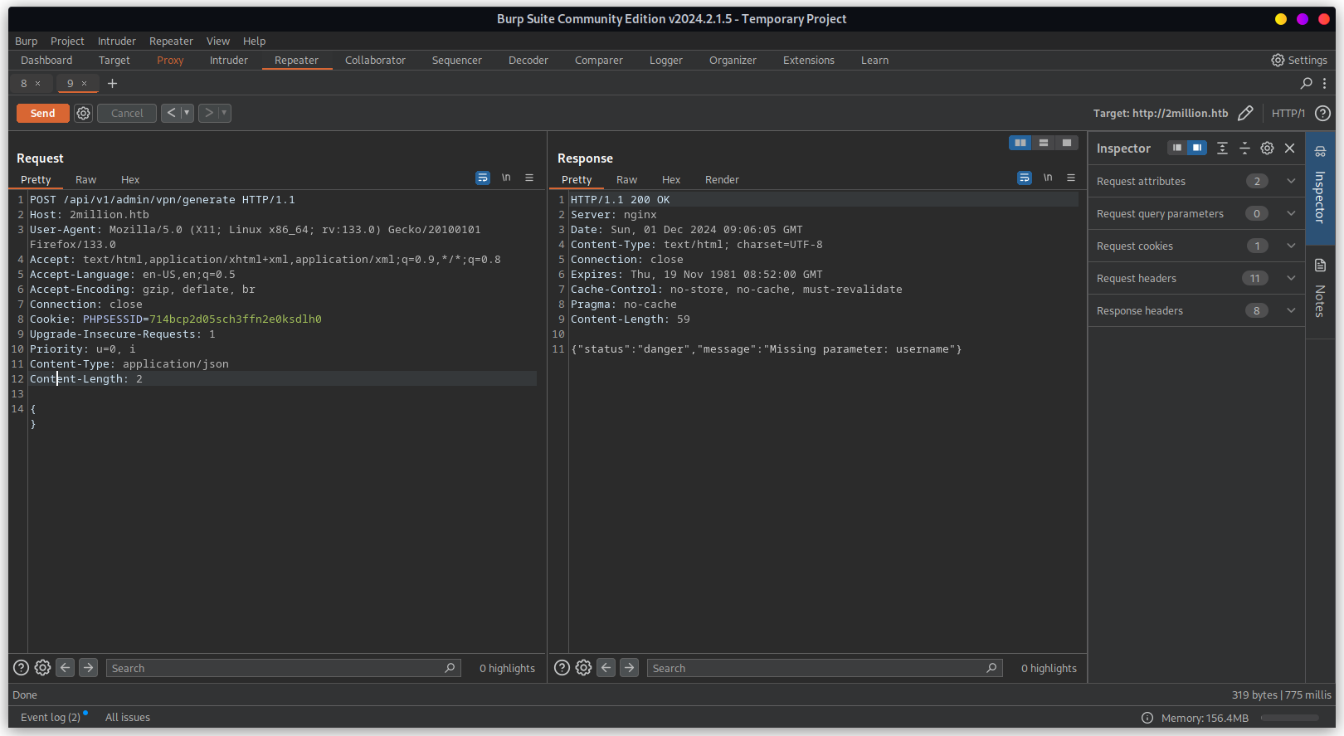This screenshot has height=736, width=1344.
Task: Open the back-history dropdown arrow
Action: pos(187,113)
